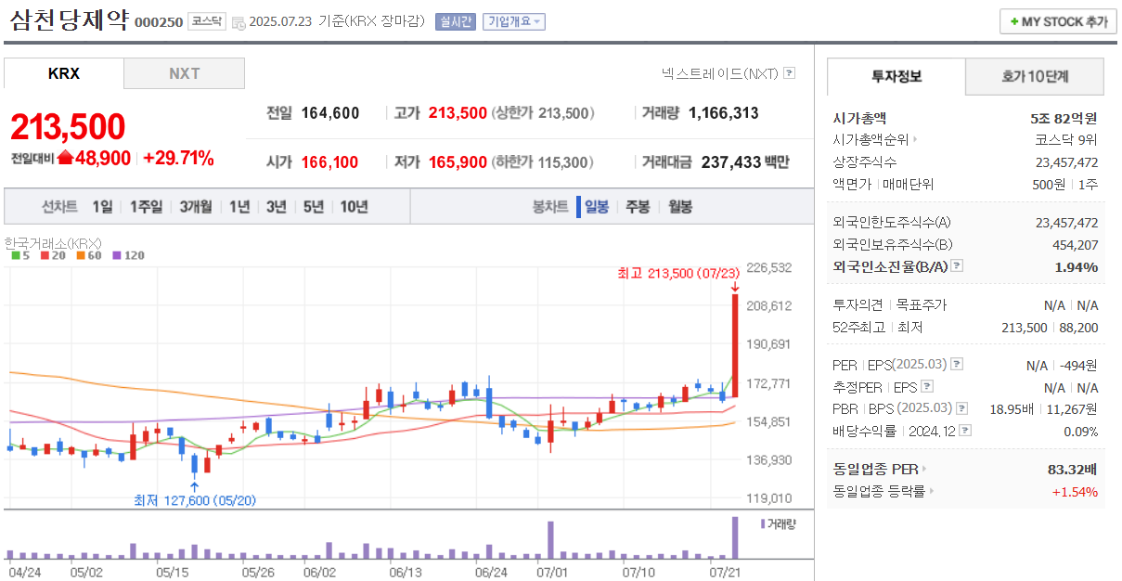Open the help icon next to PER EPS(2025.03)
The width and height of the screenshot is (1122, 581).
click(957, 365)
